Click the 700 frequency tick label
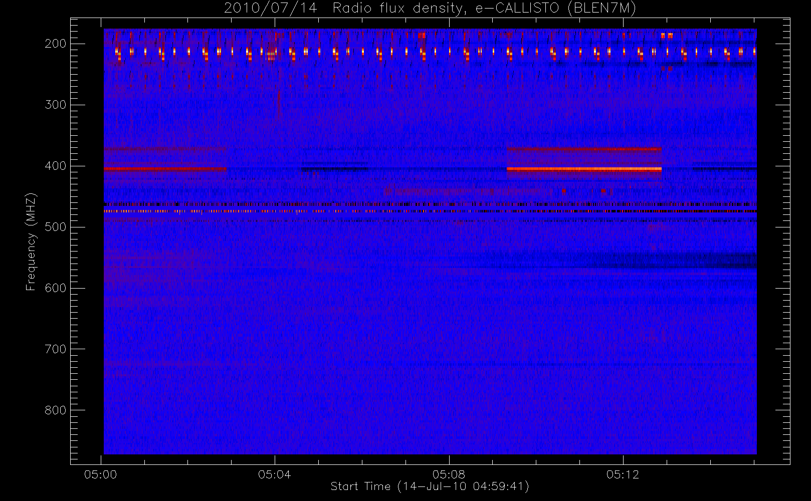Screen dimensions: 811x501 click(x=55, y=349)
